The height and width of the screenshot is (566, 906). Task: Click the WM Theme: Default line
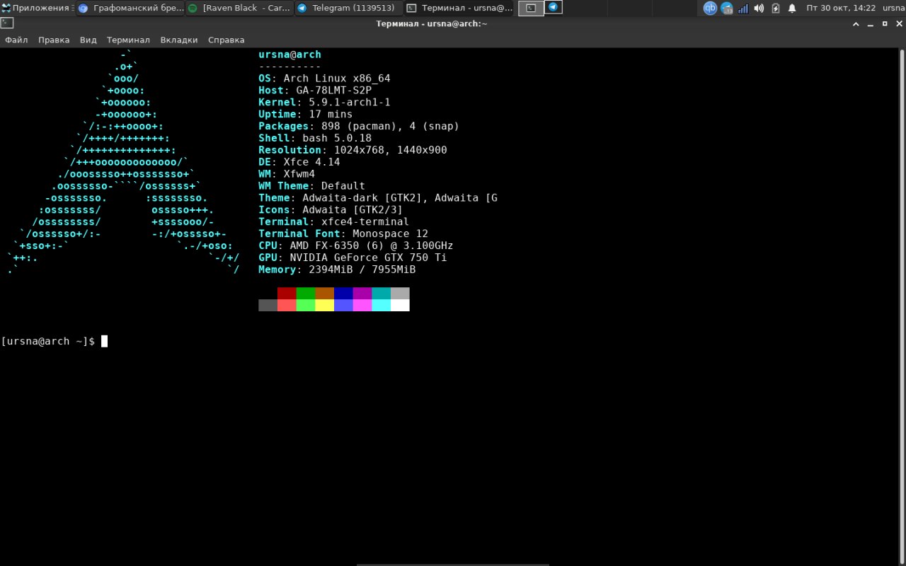pyautogui.click(x=311, y=186)
